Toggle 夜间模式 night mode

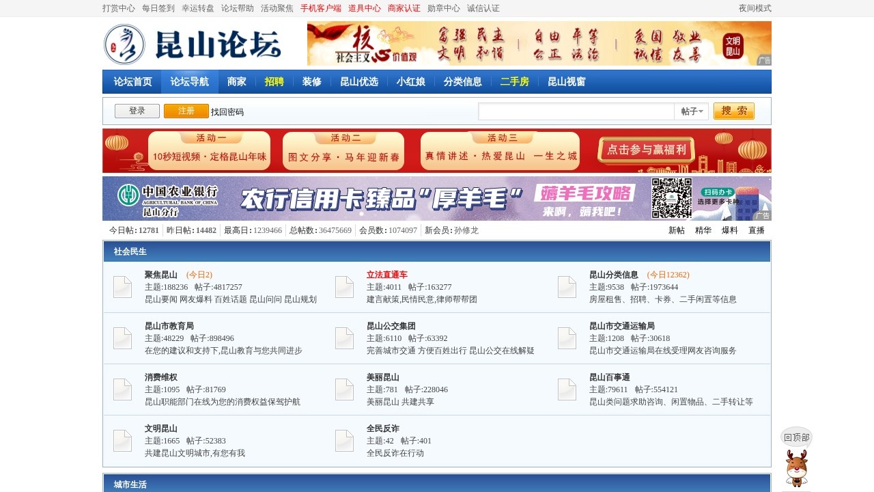[x=755, y=8]
